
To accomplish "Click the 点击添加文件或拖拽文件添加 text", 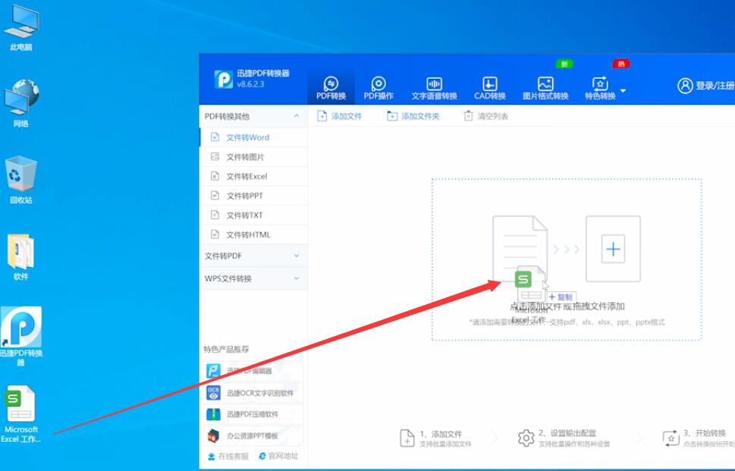I will point(567,306).
